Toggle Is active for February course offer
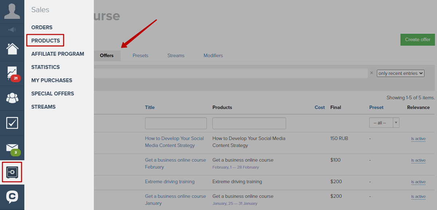Screen dimensions: 437x210 point(418,160)
